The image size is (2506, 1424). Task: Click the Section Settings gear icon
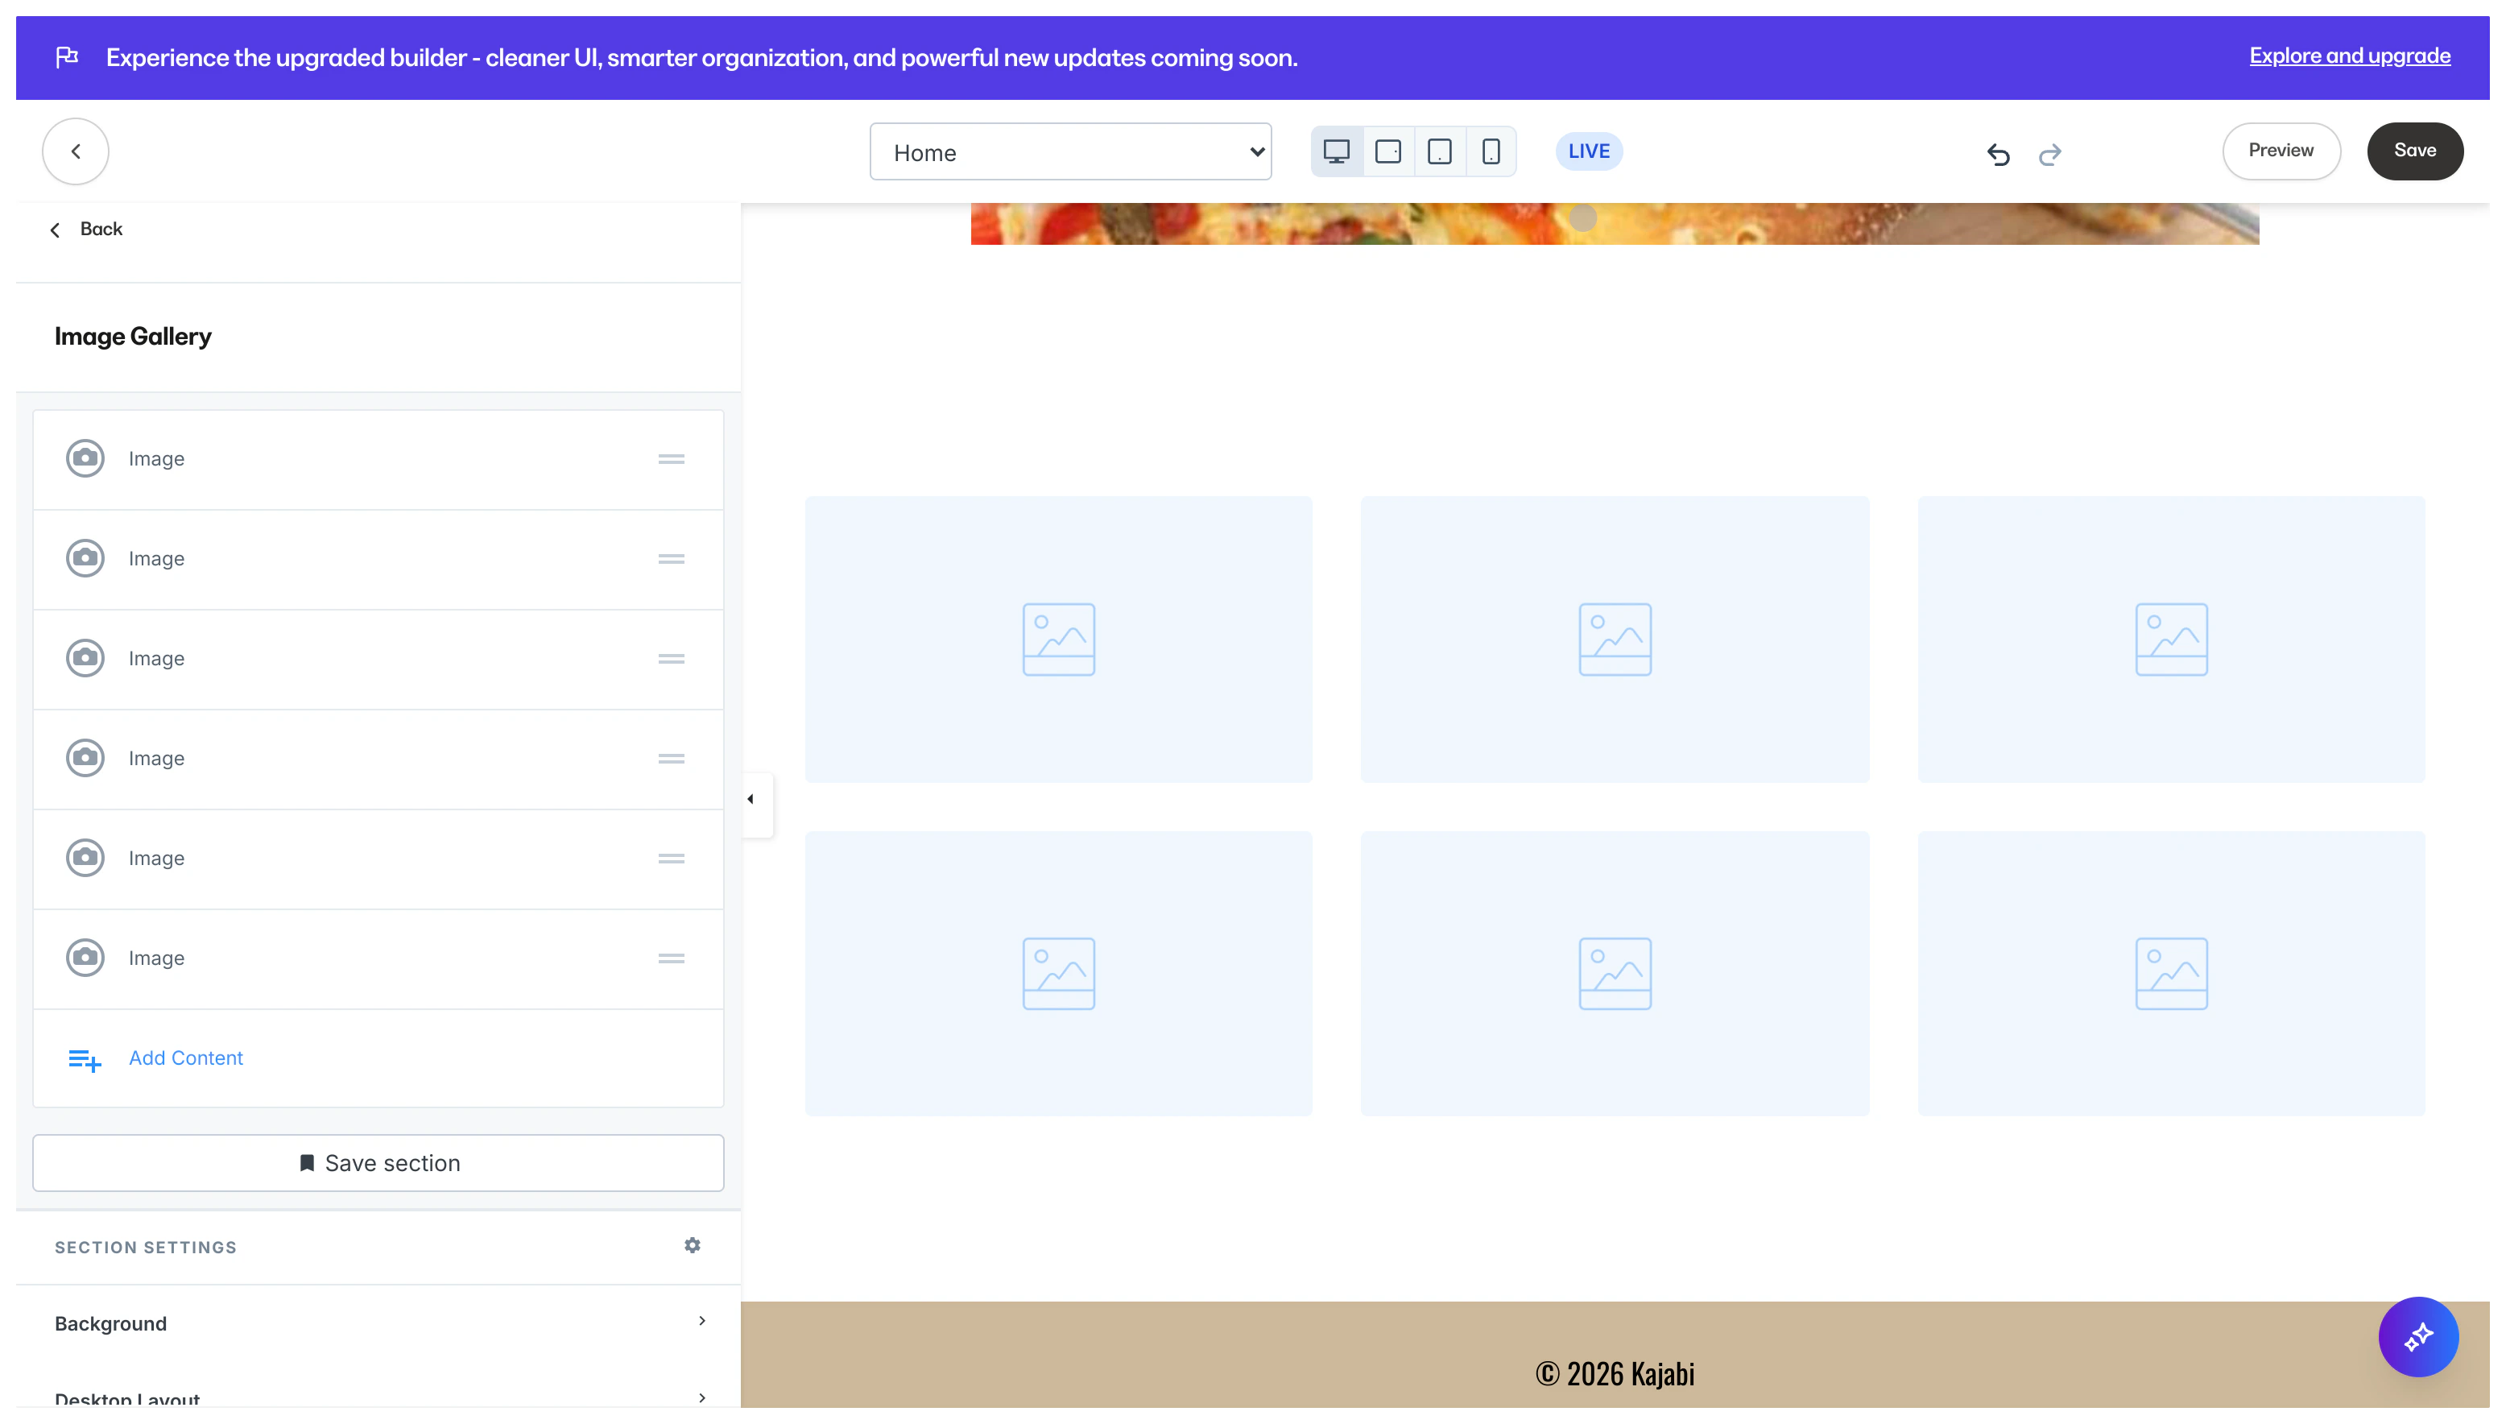coord(693,1245)
